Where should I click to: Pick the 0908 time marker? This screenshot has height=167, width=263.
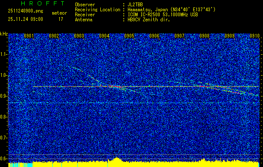tap(204, 36)
